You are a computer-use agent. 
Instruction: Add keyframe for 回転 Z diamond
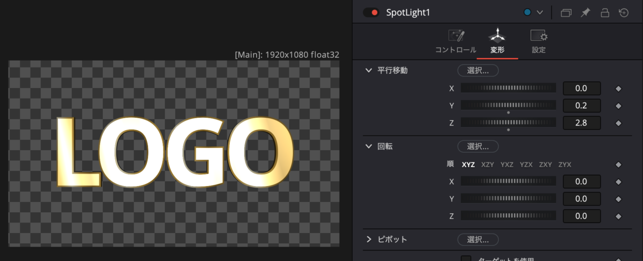pyautogui.click(x=618, y=216)
